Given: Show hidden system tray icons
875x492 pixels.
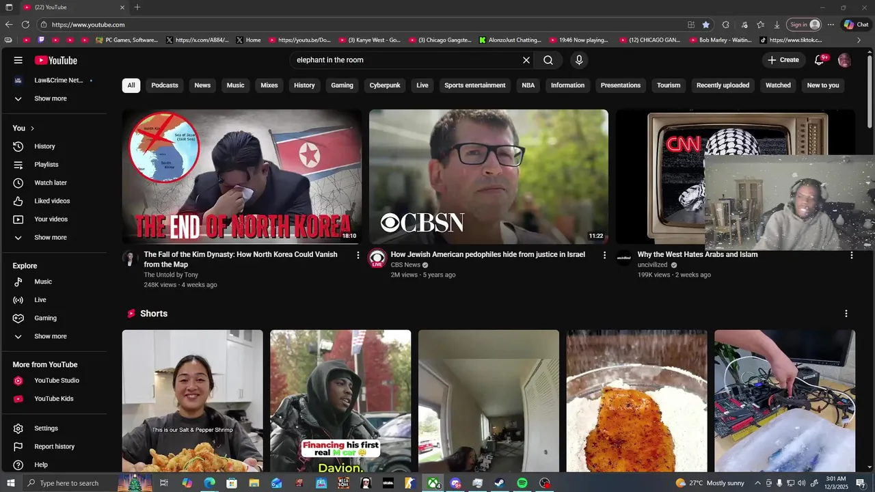Looking at the screenshot, I should tap(757, 483).
